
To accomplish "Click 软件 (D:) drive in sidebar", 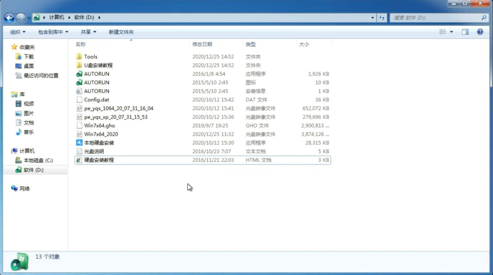I will coord(33,170).
